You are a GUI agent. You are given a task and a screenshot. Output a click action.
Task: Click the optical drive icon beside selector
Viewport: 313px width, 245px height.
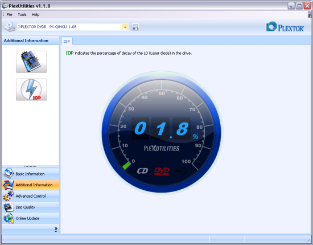10,27
